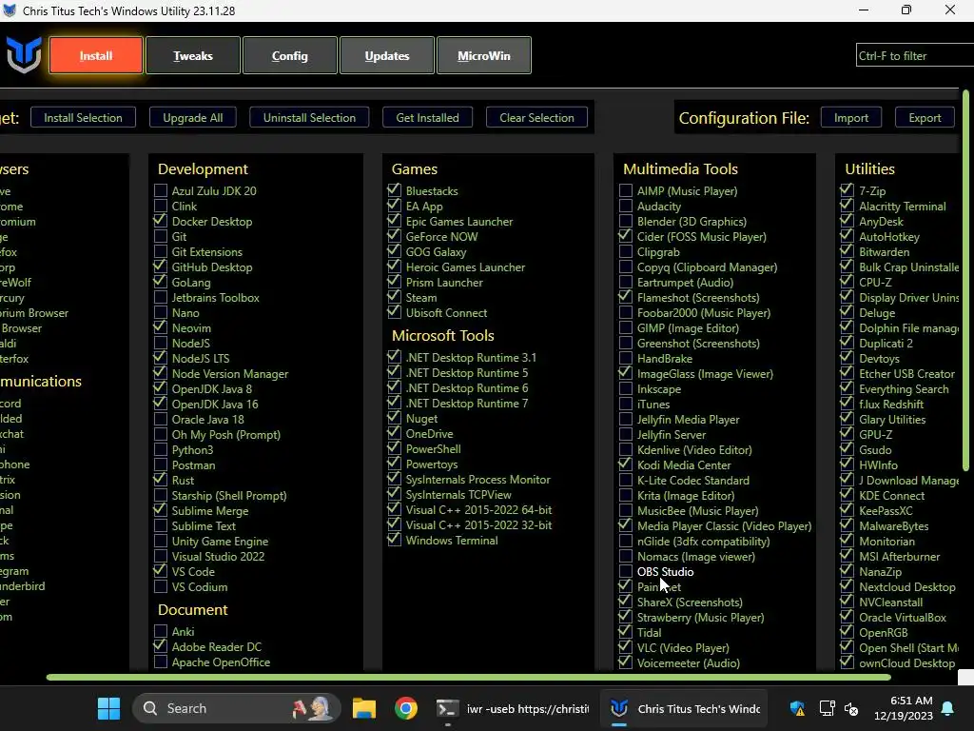
Task: Click the Get Installed button
Action: click(x=427, y=117)
